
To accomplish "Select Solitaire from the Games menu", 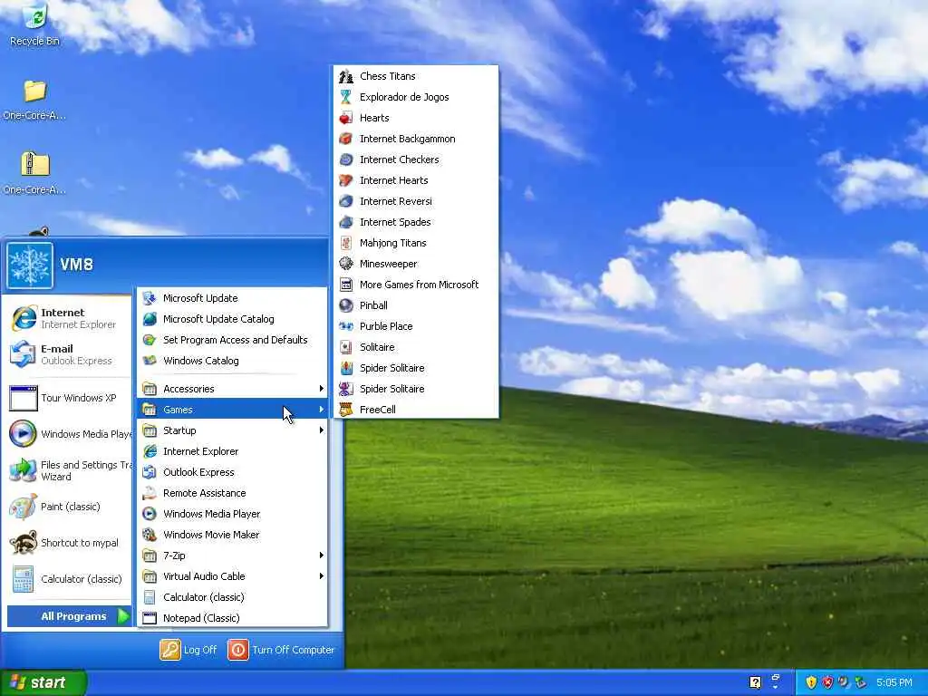I will [x=416, y=347].
